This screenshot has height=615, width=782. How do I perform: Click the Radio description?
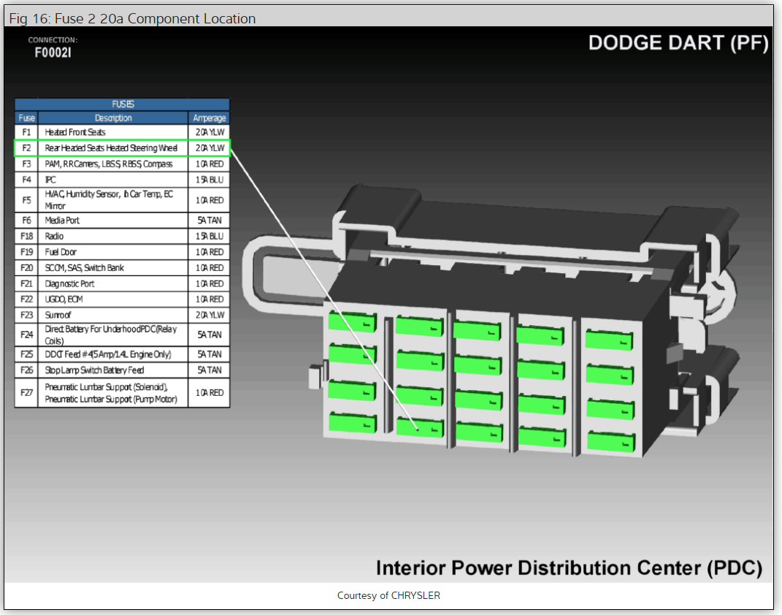pyautogui.click(x=54, y=236)
